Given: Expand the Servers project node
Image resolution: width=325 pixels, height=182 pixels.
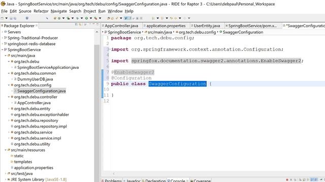Looking at the screenshot, I should [x=2, y=32].
